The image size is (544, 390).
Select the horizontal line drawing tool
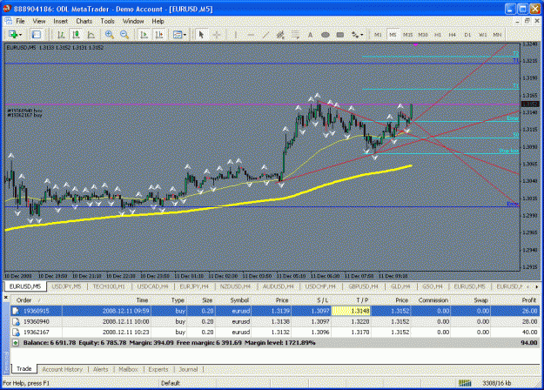pyautogui.click(x=251, y=35)
